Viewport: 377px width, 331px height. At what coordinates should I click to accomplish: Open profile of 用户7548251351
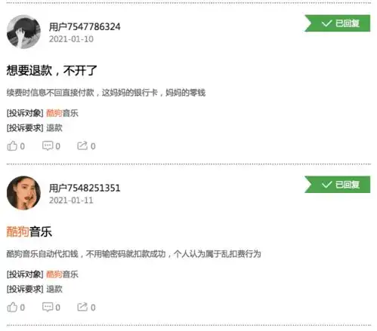coord(85,188)
